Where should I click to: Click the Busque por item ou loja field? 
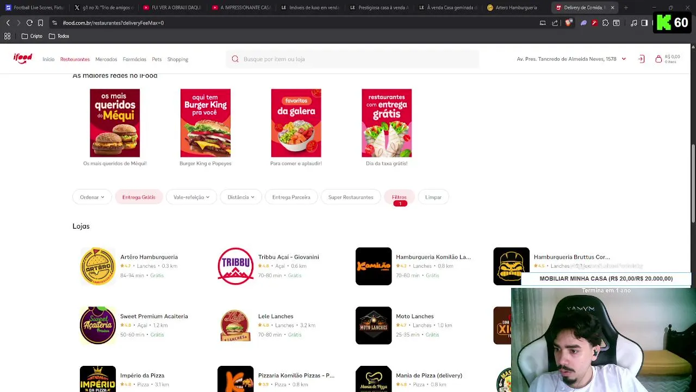point(352,59)
